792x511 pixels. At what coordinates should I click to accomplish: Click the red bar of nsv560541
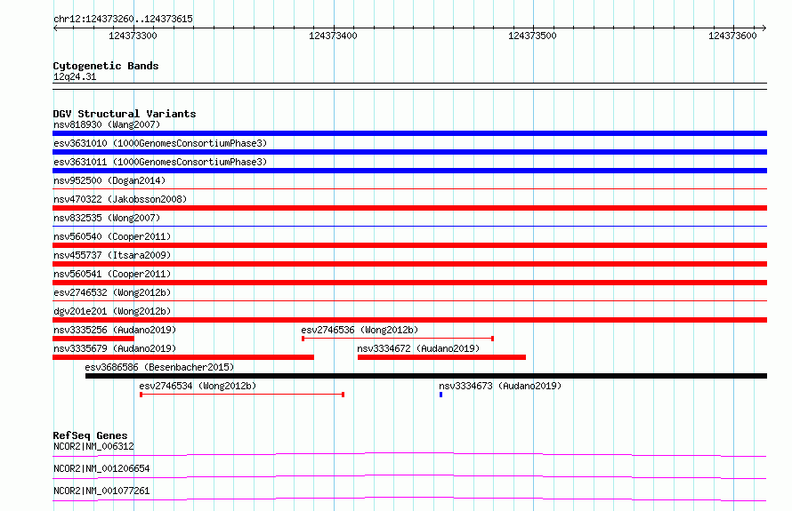pos(409,283)
